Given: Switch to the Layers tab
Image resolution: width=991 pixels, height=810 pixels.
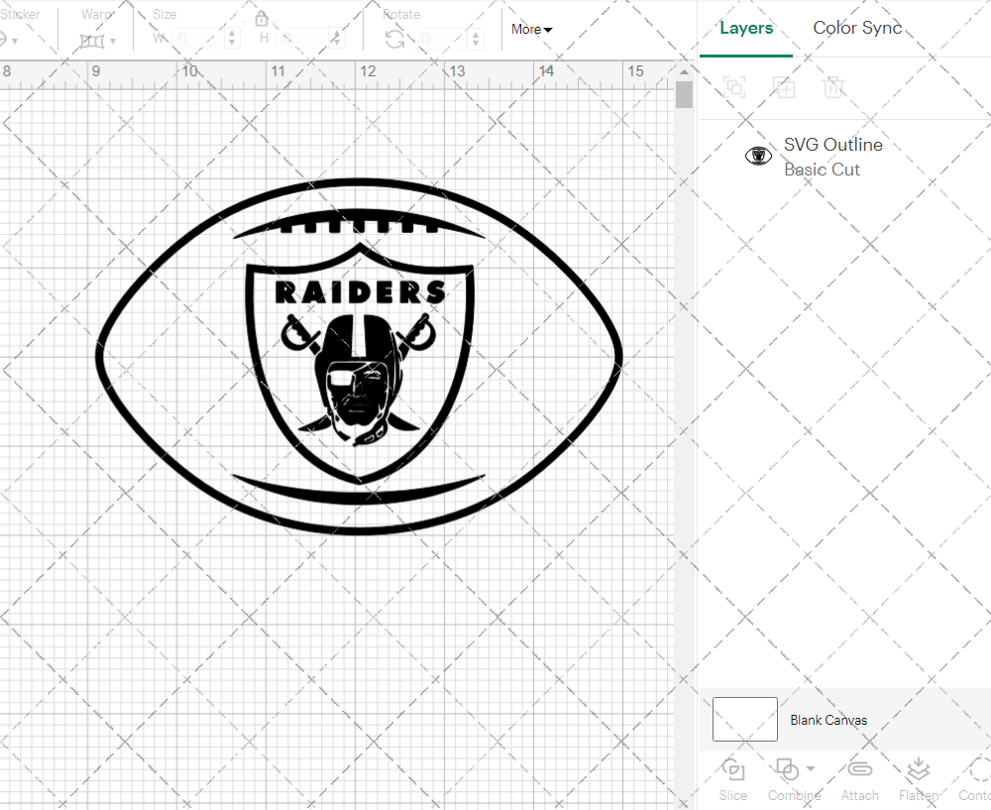Looking at the screenshot, I should tap(746, 29).
